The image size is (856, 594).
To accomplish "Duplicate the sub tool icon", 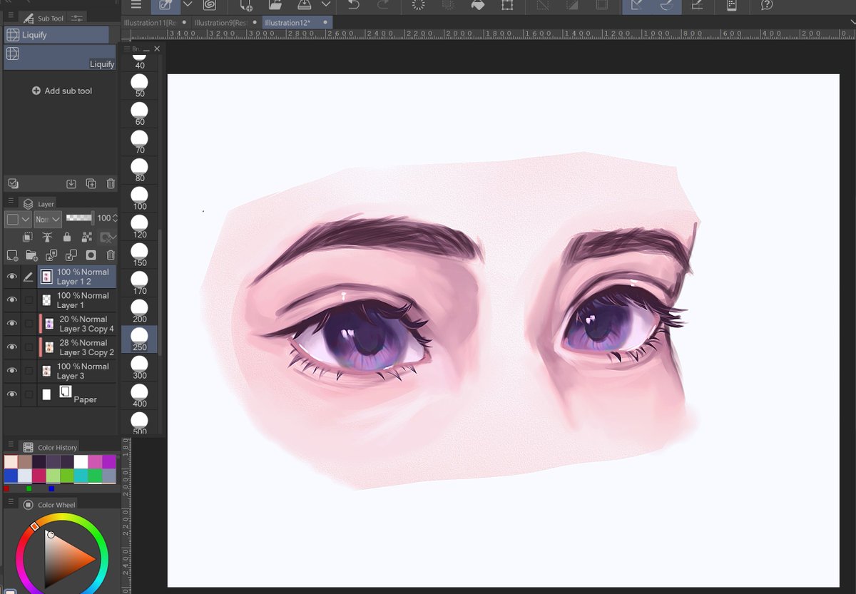I will pos(91,184).
